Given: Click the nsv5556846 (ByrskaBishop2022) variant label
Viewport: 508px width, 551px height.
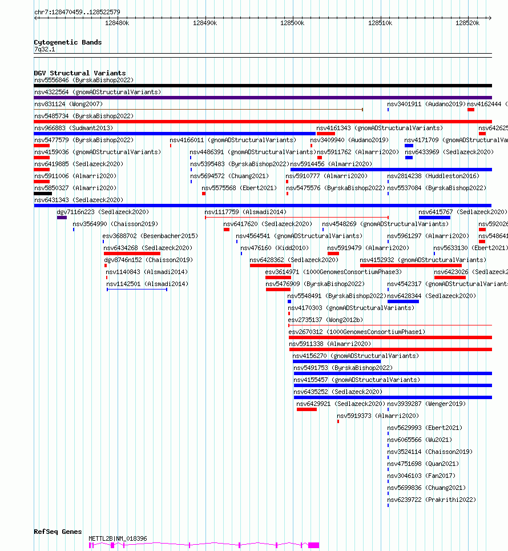Looking at the screenshot, I should 84,80.
